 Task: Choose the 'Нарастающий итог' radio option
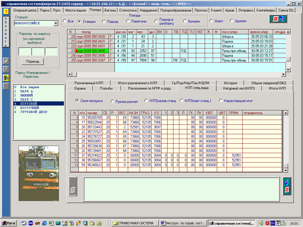click(221, 101)
